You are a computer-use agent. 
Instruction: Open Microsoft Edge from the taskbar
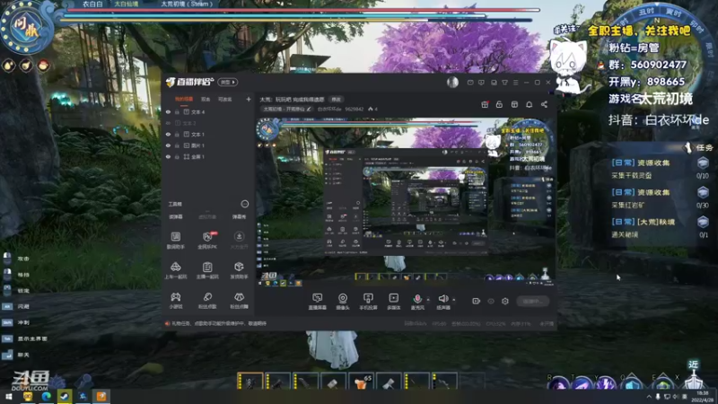[x=47, y=396]
